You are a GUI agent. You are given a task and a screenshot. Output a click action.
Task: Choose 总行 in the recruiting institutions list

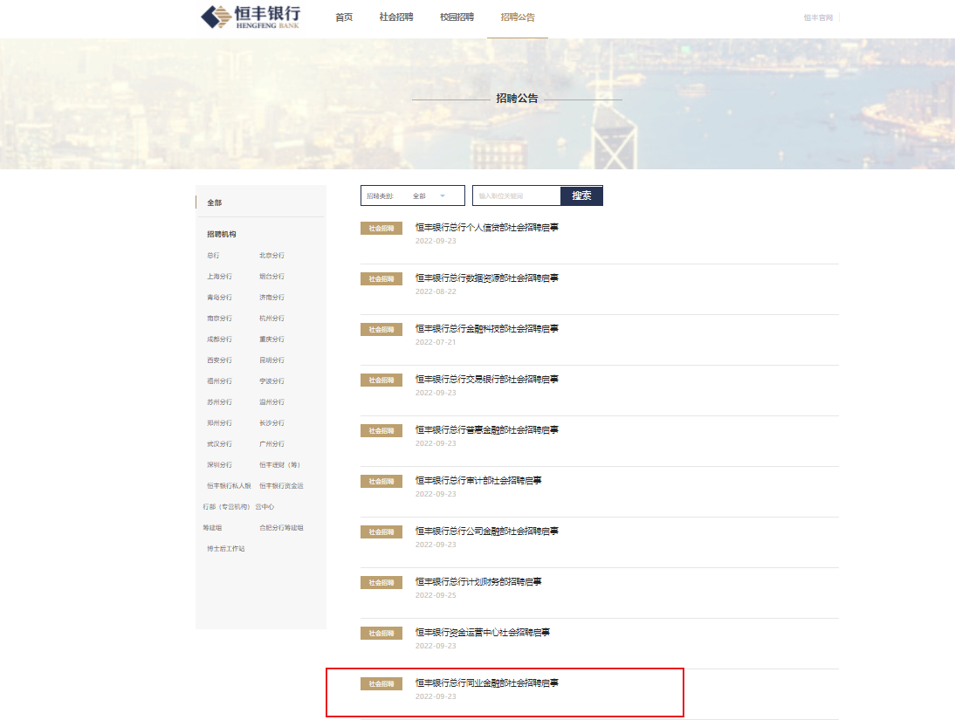[213, 256]
